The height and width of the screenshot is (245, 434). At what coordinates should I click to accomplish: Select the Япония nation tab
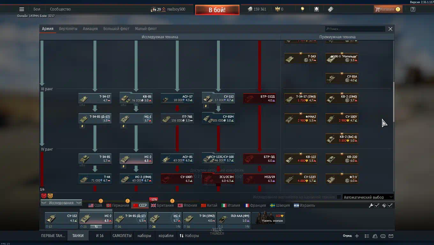(x=187, y=205)
